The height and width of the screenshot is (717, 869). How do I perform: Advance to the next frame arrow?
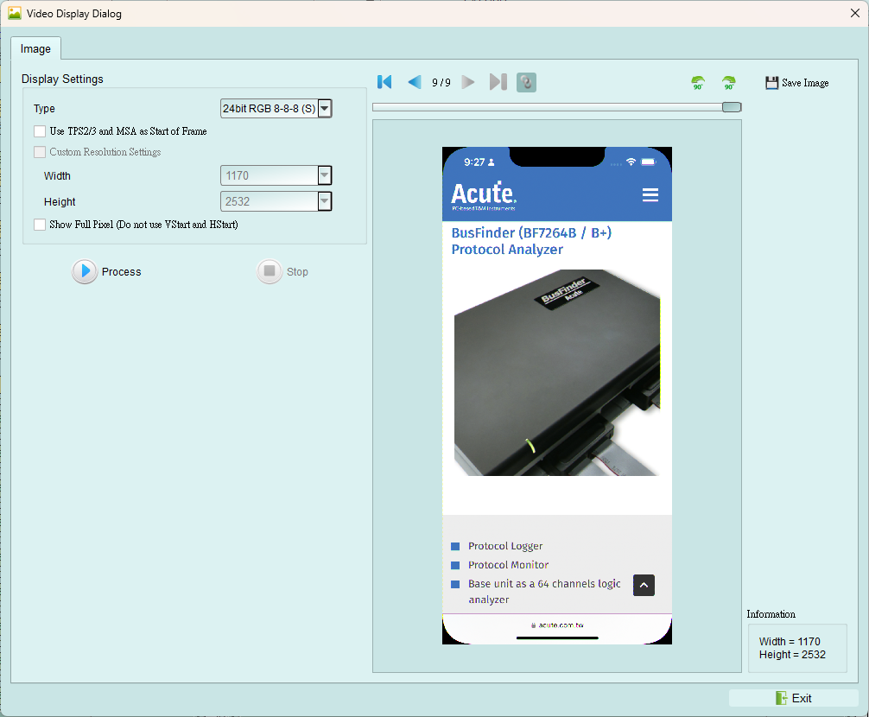point(468,82)
